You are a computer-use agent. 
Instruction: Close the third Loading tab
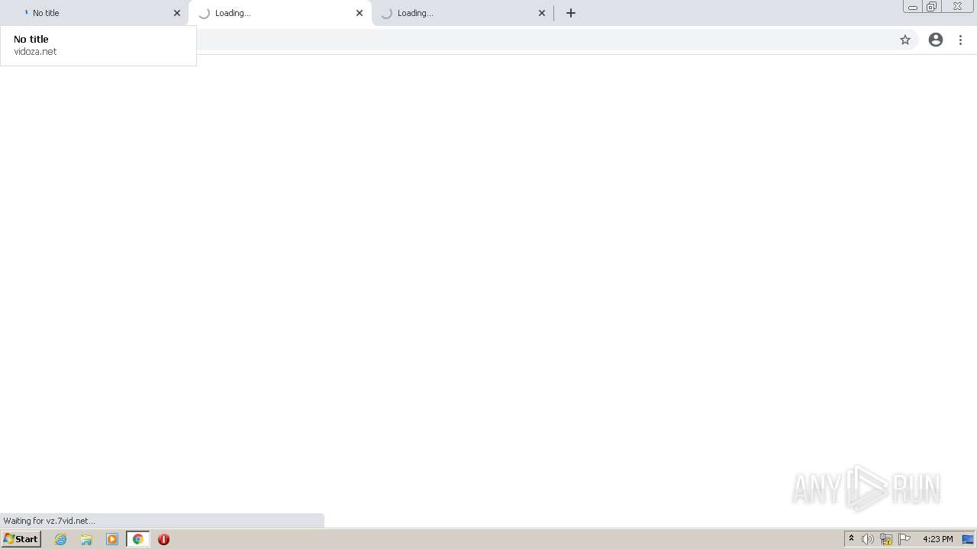[542, 13]
